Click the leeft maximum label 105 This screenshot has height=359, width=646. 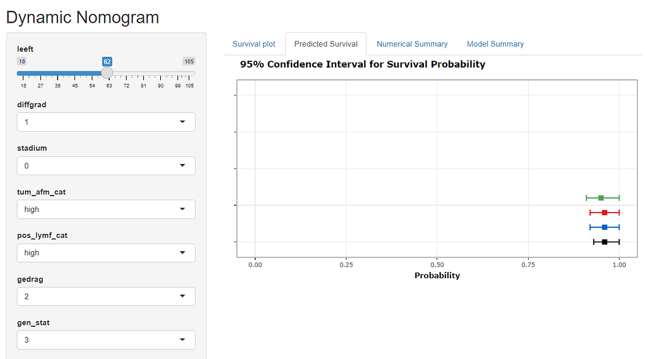click(189, 61)
